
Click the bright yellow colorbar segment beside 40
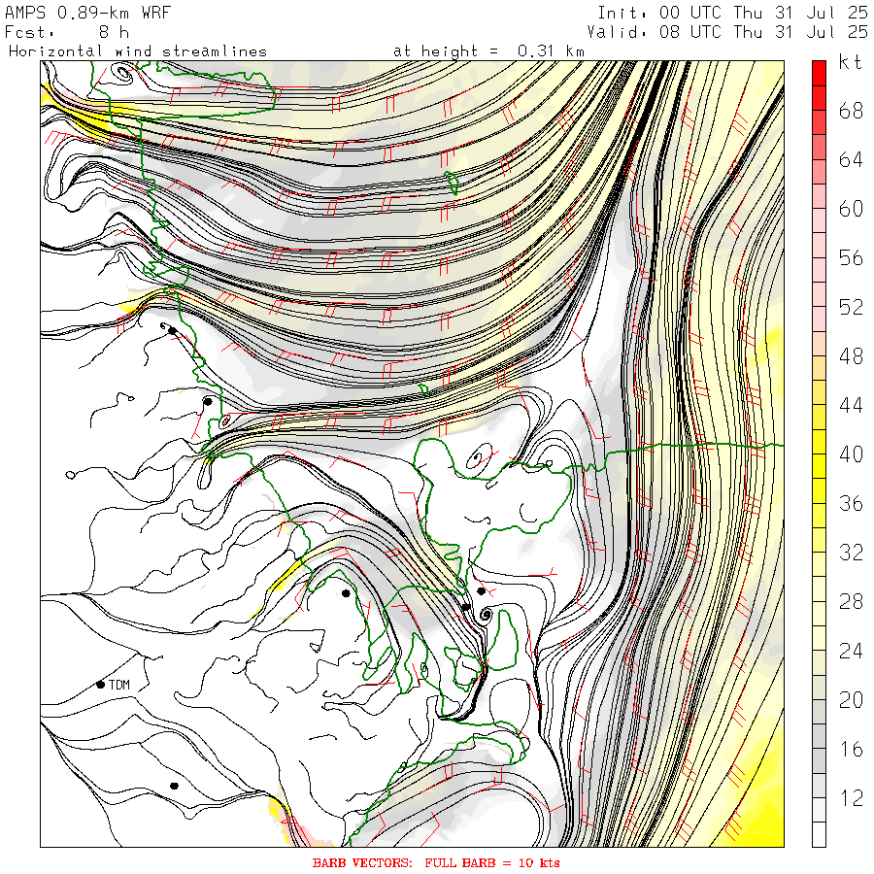tap(819, 466)
